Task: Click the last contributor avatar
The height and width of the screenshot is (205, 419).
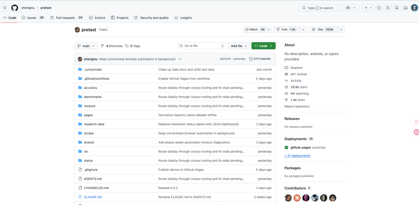Action: 333,198
